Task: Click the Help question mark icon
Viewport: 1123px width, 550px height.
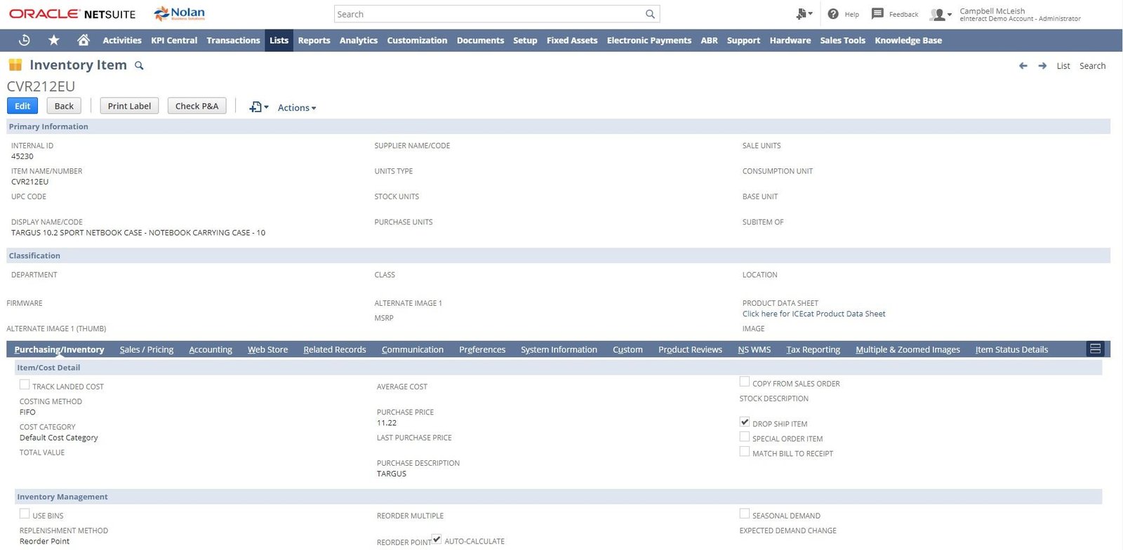Action: 833,14
